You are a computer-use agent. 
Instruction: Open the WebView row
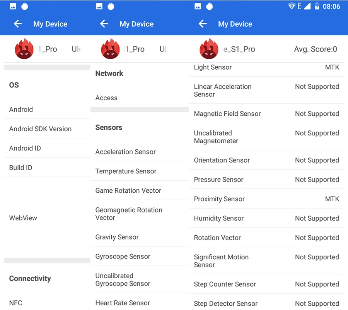[47, 218]
